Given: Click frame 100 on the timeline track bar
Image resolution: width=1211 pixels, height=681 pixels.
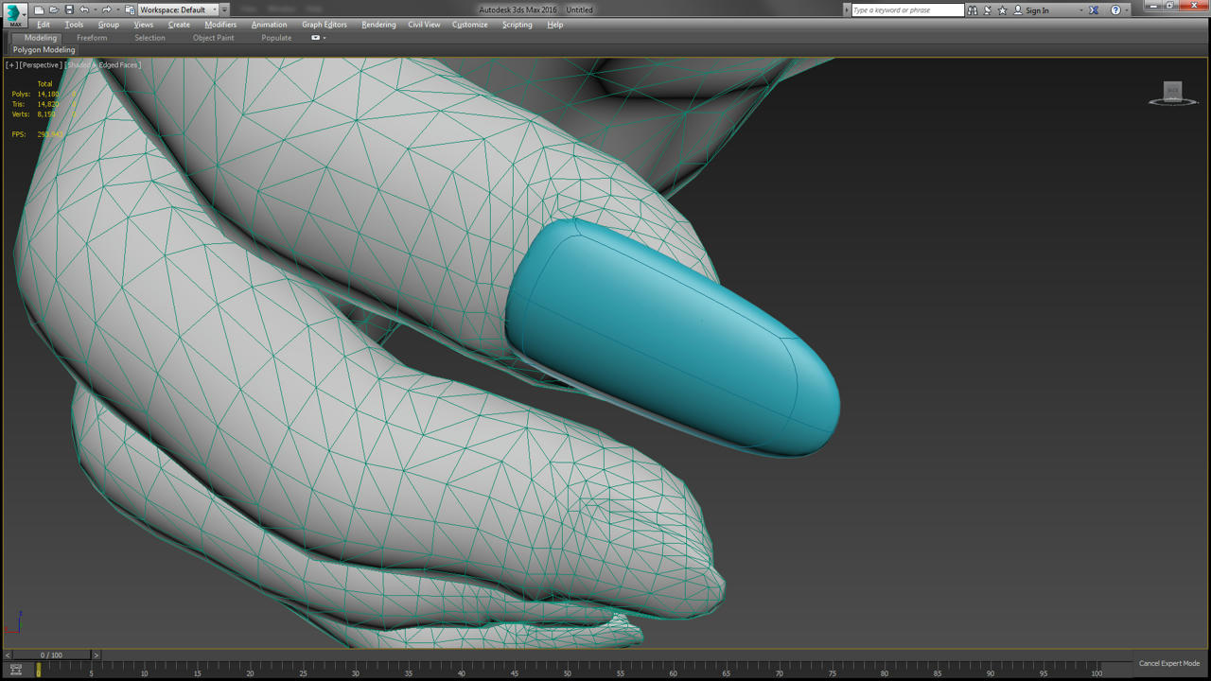Looking at the screenshot, I should point(1097,670).
